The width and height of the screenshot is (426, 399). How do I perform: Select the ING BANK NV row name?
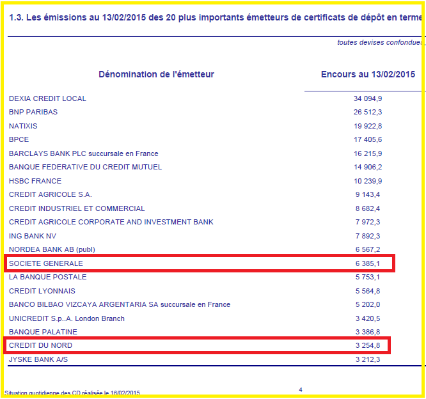pos(33,236)
